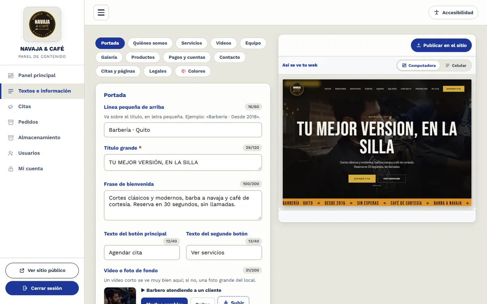The width and height of the screenshot is (487, 304).
Task: Focus the Título grande text area
Action: (x=183, y=163)
